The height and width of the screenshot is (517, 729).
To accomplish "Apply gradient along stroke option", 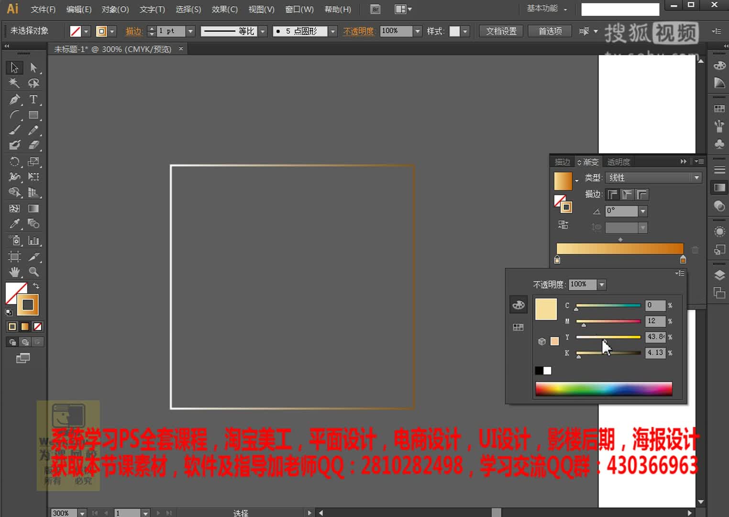I will point(627,194).
